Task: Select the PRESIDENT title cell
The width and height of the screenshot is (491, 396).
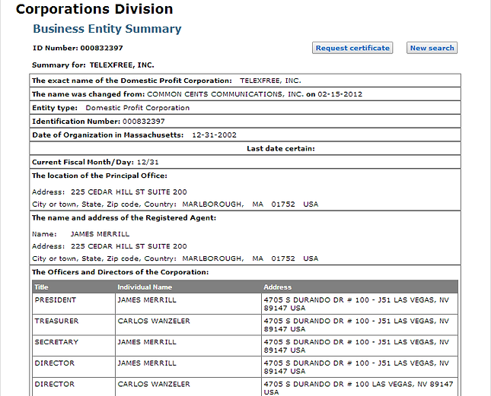Action: (x=74, y=304)
